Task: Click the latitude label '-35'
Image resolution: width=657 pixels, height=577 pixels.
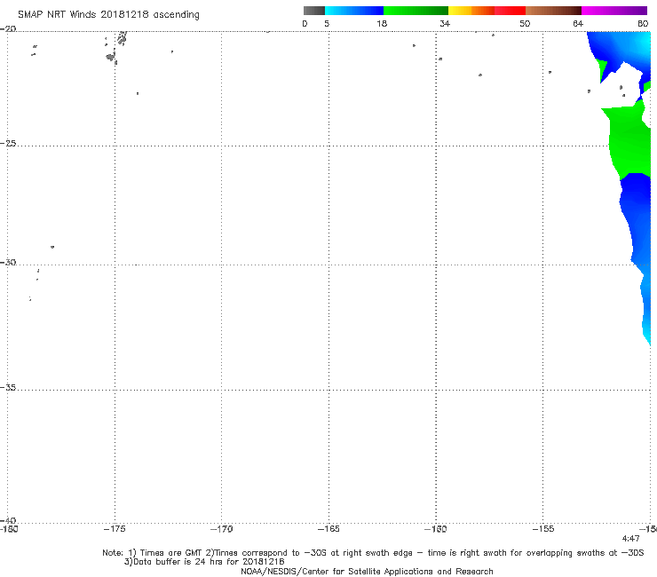Action: 8,388
